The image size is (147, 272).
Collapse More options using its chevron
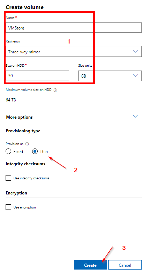135,116
